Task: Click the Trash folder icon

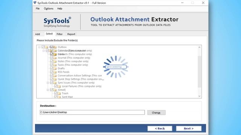Action: [59, 93]
